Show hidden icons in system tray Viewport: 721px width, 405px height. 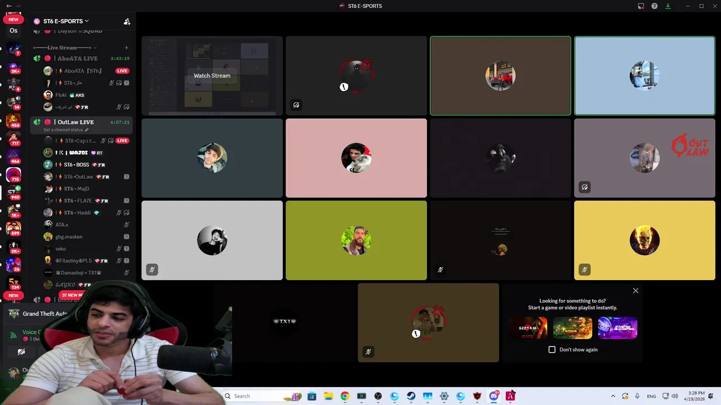tap(613, 396)
